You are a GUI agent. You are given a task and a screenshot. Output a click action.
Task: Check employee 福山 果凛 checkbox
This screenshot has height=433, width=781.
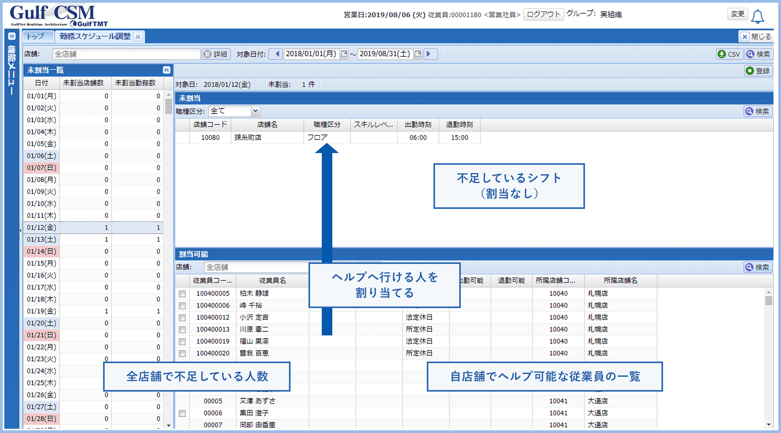(x=182, y=342)
